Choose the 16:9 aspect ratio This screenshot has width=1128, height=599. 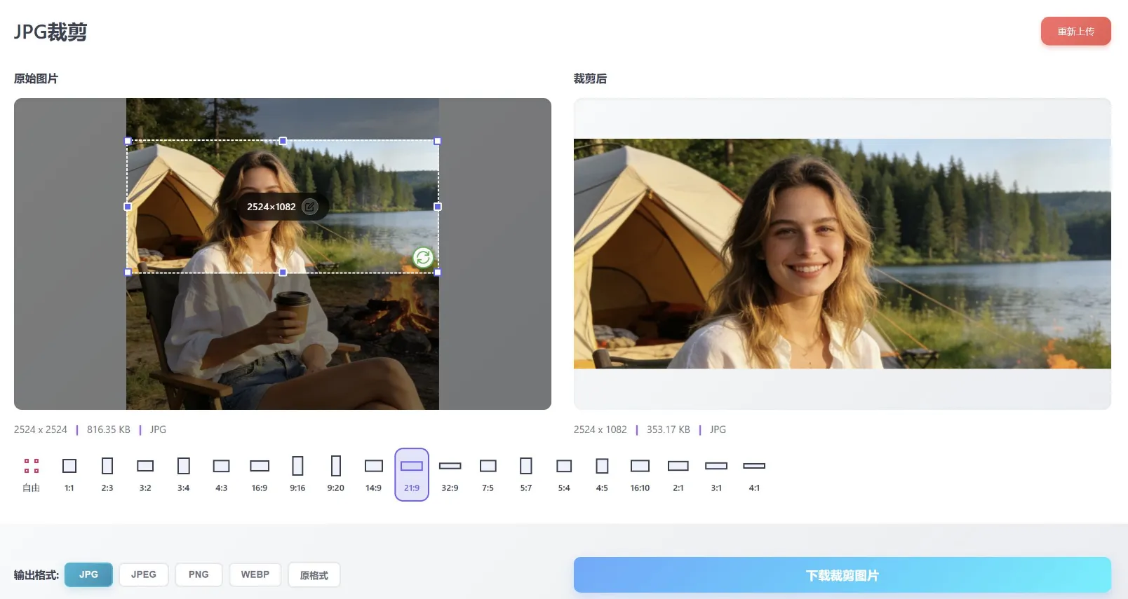click(x=260, y=474)
